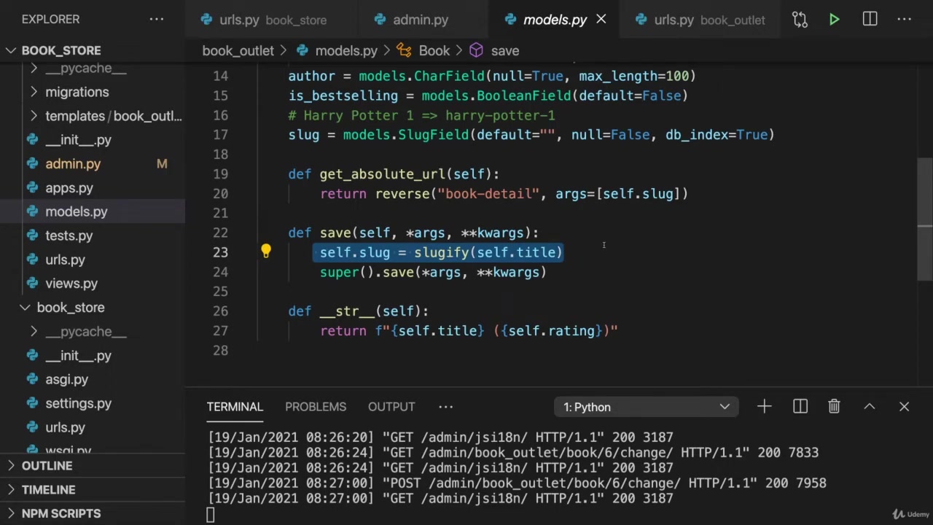Open source control changes compare icon

point(800,20)
